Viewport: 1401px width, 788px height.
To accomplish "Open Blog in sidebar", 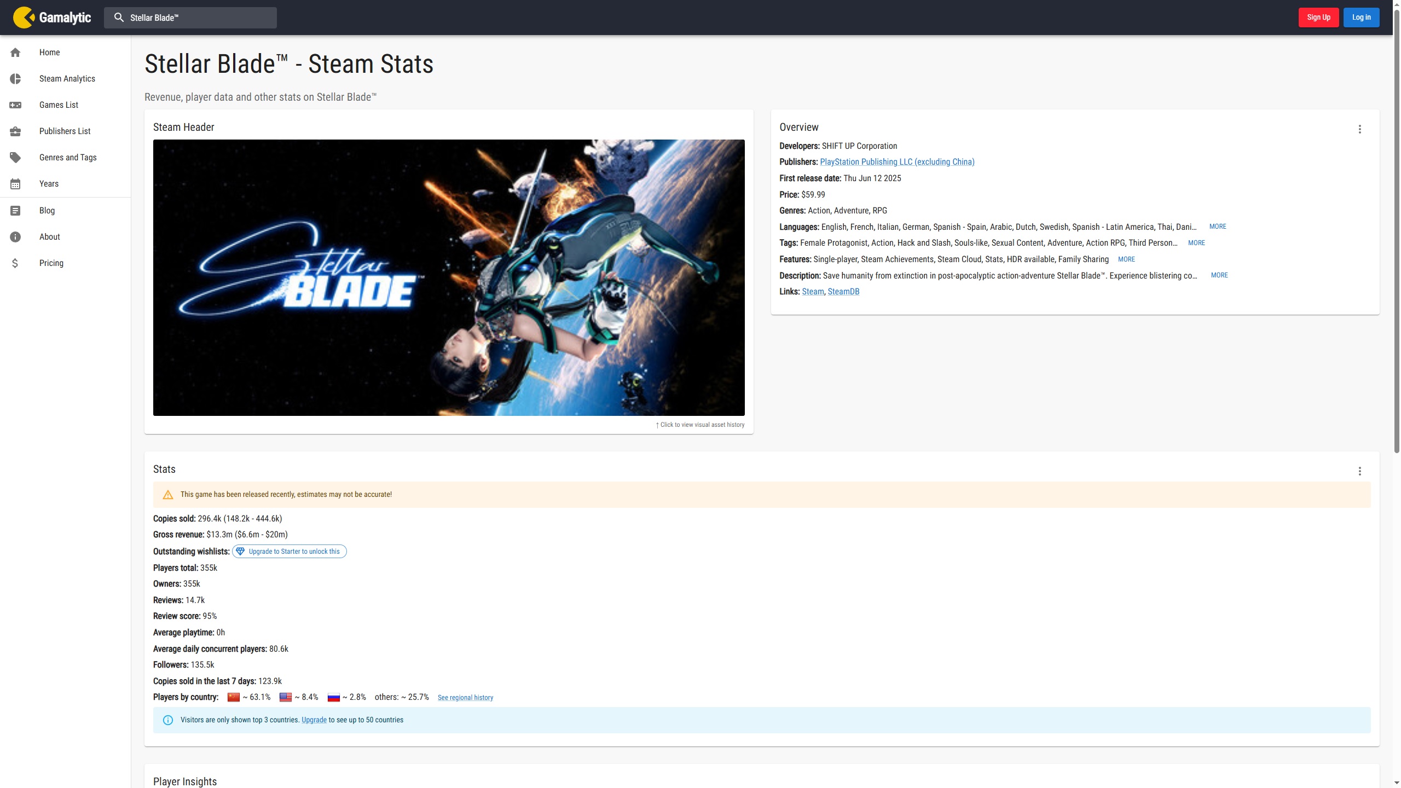I will click(66, 211).
